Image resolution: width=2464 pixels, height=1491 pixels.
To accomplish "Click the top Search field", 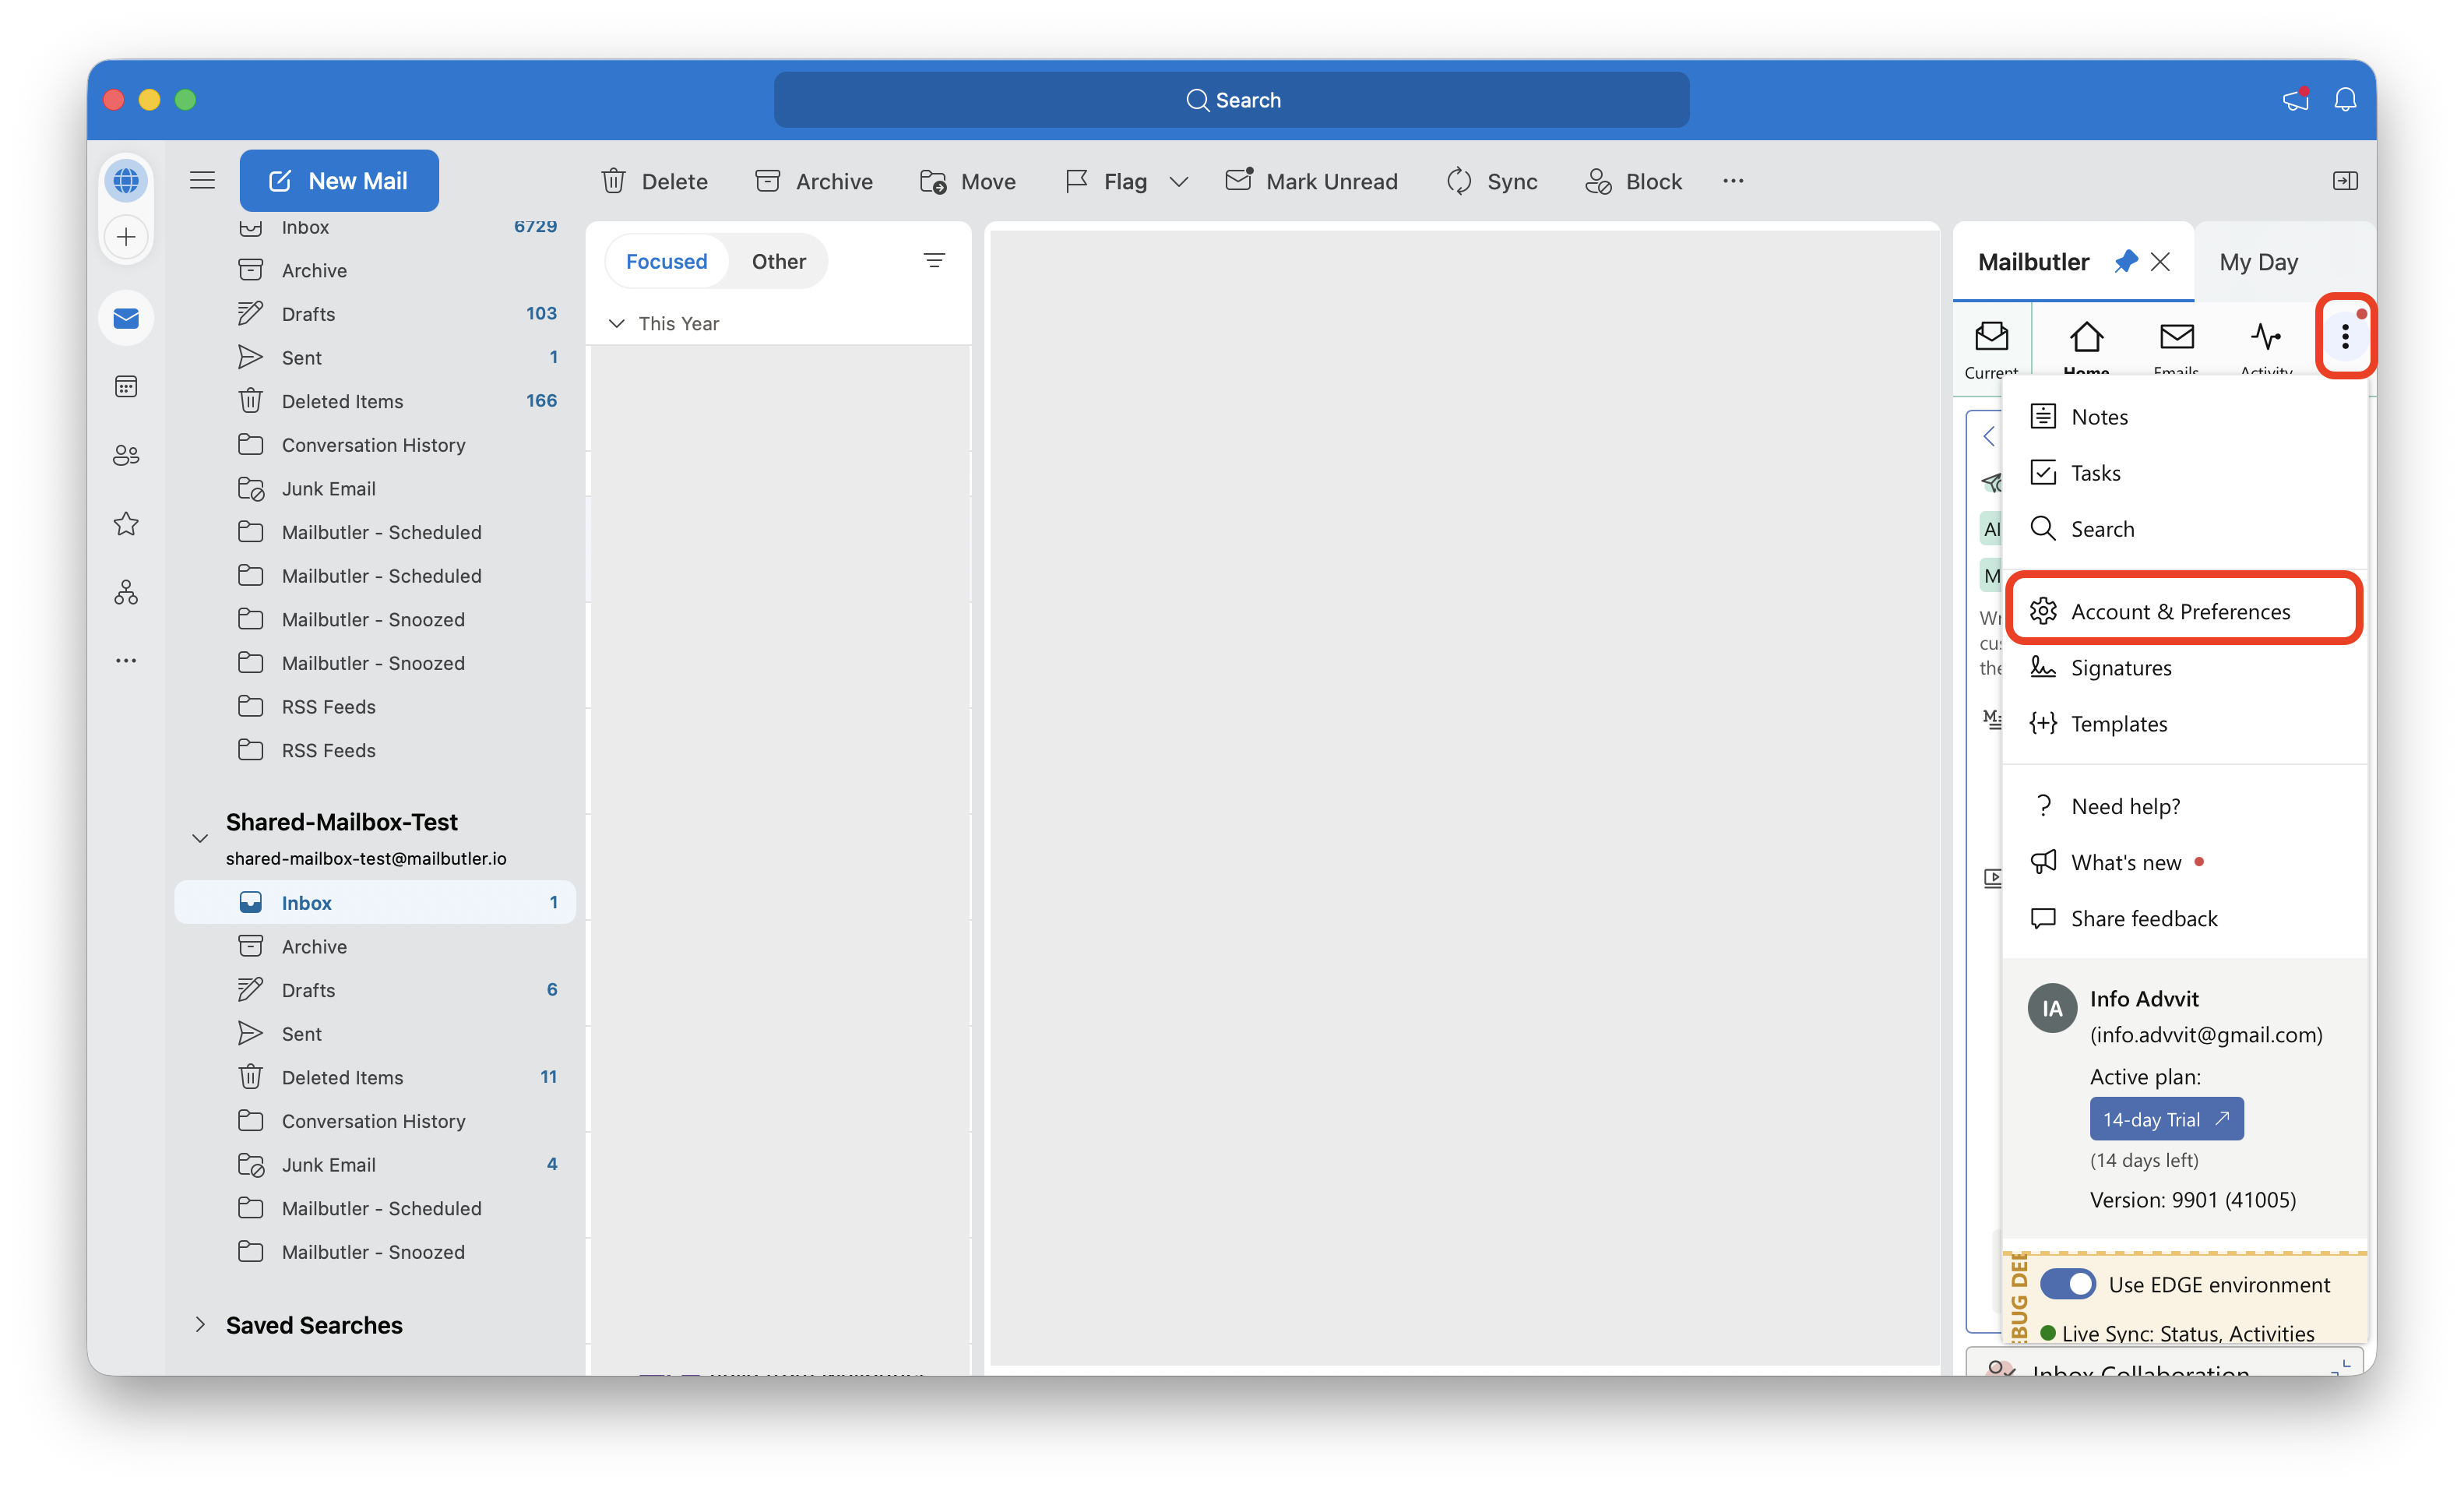I will (1231, 99).
